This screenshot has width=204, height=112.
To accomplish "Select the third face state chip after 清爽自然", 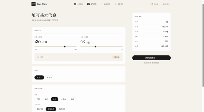I will [62, 109].
